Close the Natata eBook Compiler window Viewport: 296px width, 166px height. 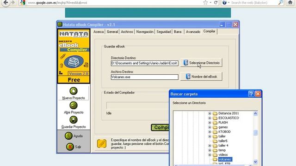[235, 24]
